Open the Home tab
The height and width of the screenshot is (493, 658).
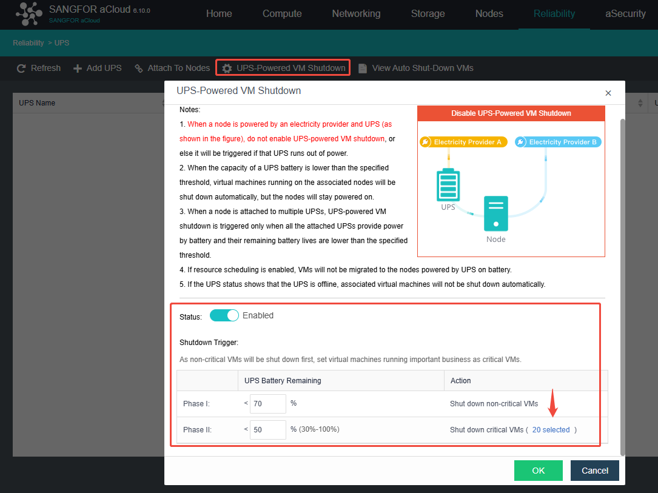219,14
